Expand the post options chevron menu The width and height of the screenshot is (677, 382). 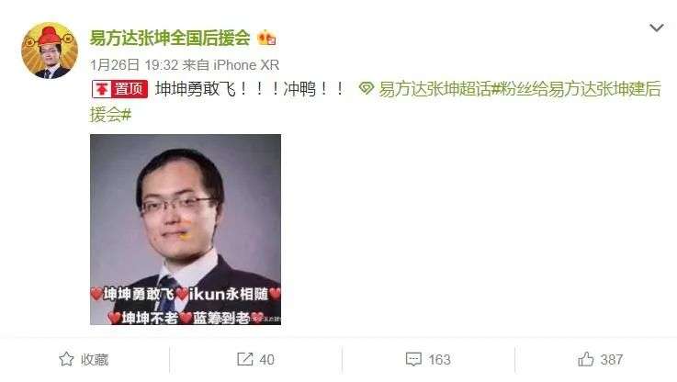(656, 28)
